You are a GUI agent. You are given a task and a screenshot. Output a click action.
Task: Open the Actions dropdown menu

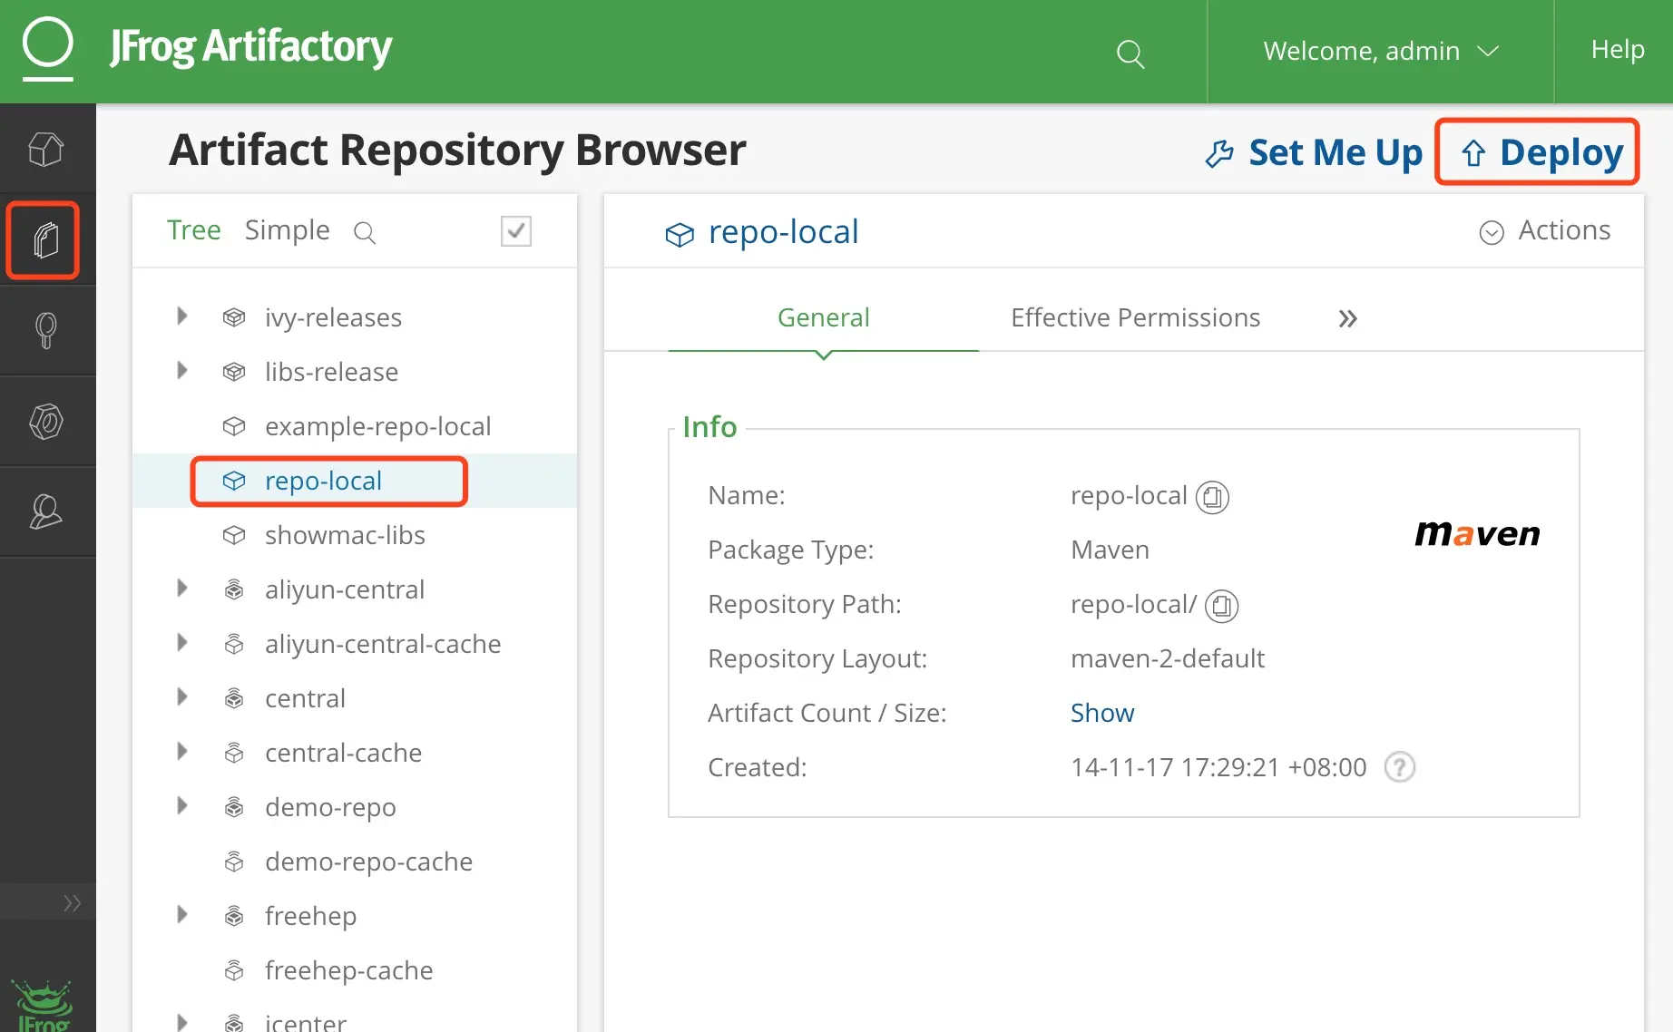(1545, 231)
